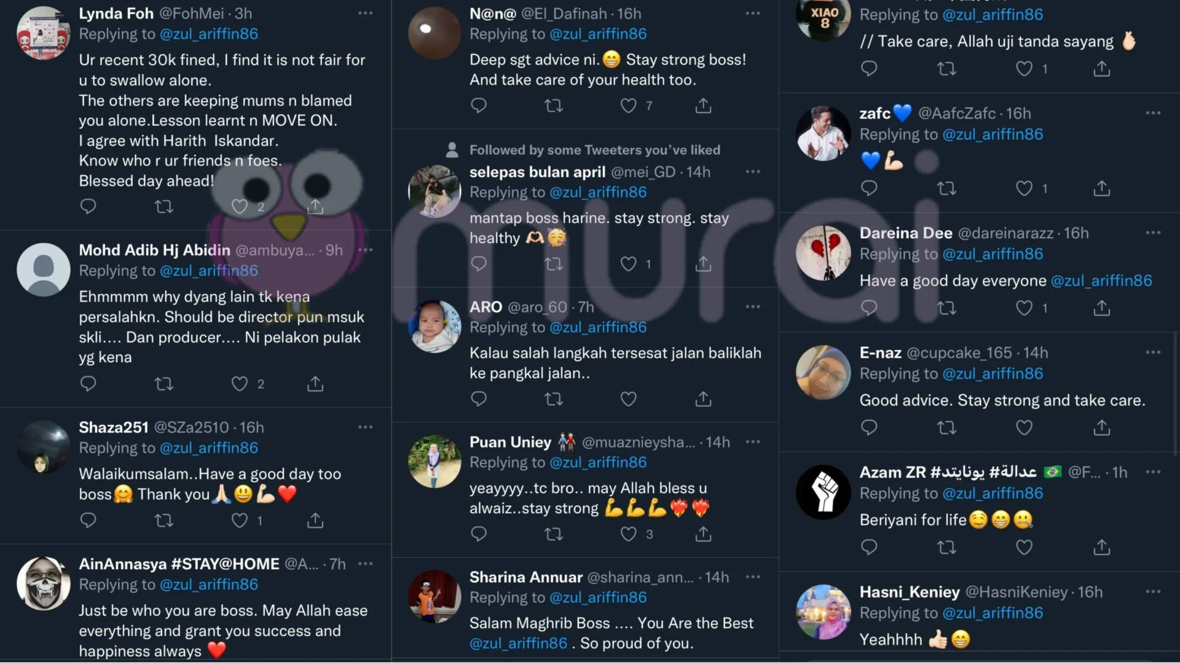
Task: Like Dareina Dee's tweet
Action: pyautogui.click(x=1024, y=308)
